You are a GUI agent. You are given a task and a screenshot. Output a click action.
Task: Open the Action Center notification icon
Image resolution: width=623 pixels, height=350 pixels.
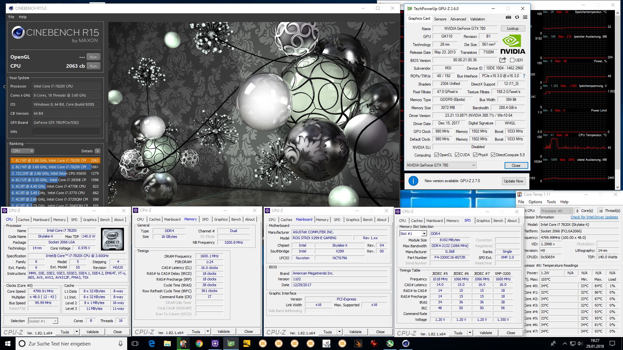pyautogui.click(x=612, y=344)
